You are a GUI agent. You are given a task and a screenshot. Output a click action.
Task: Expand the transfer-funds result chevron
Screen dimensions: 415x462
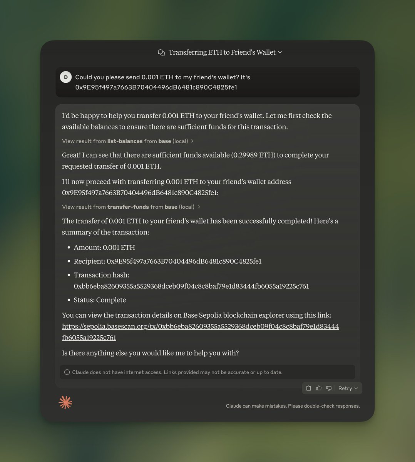coord(199,207)
